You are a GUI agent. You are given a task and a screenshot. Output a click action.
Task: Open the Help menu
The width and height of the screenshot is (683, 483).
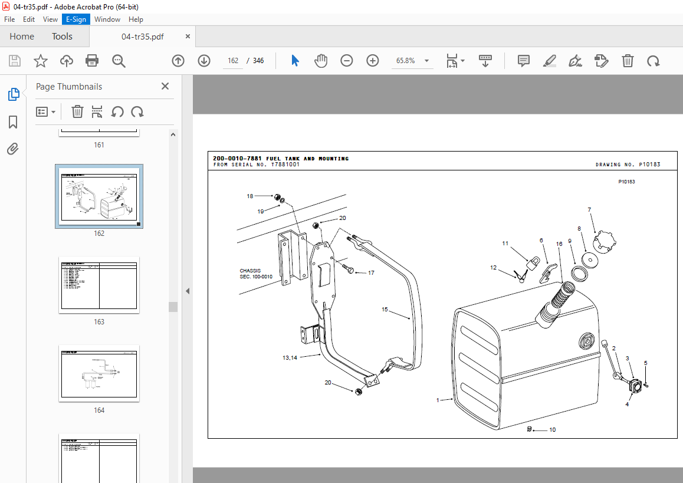(x=136, y=19)
